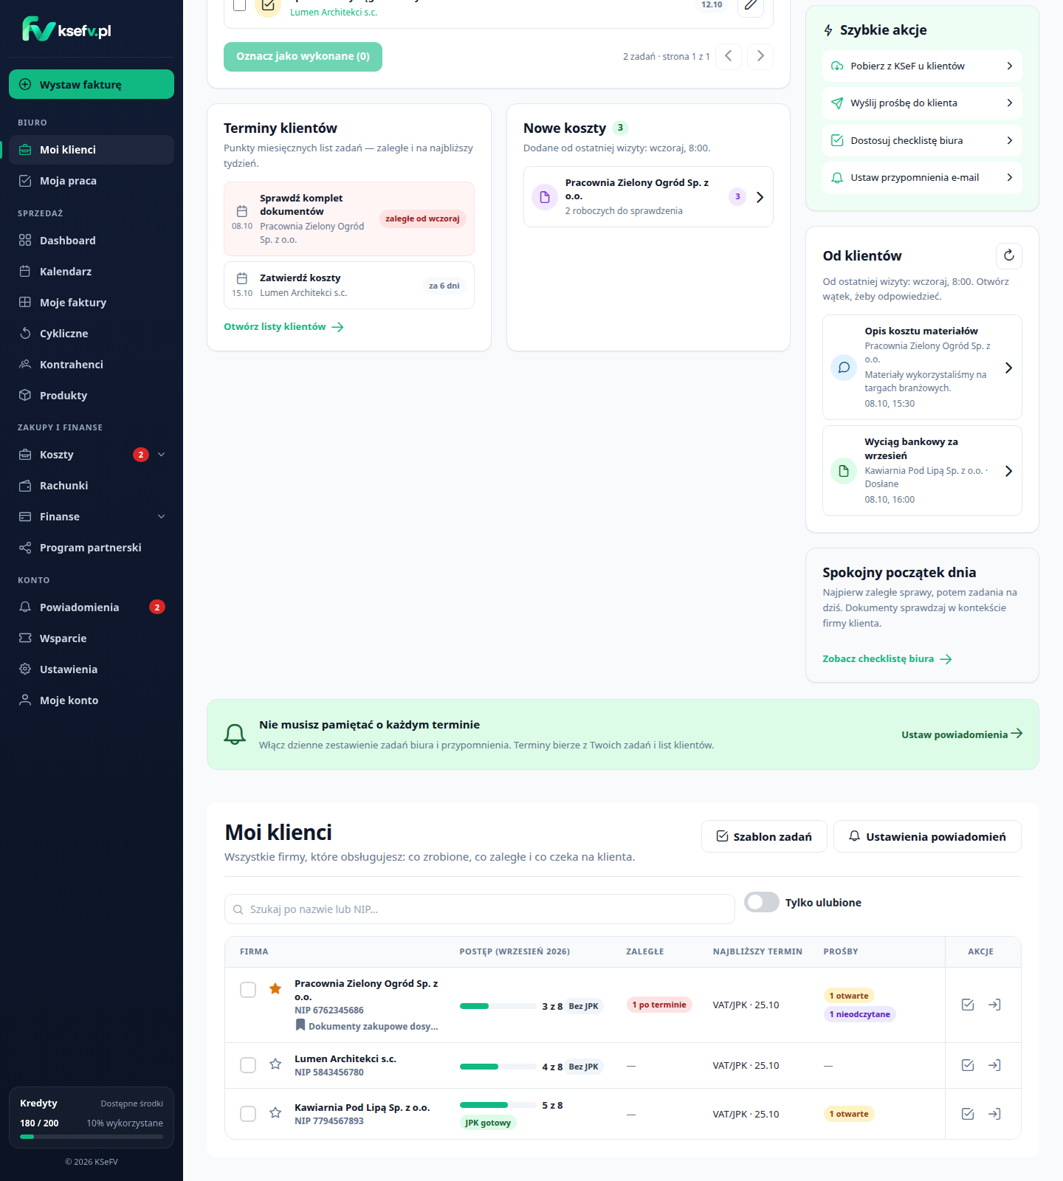This screenshot has width=1063, height=1181.
Task: Open Pobierz z KSeF u klientów action
Action: (922, 66)
